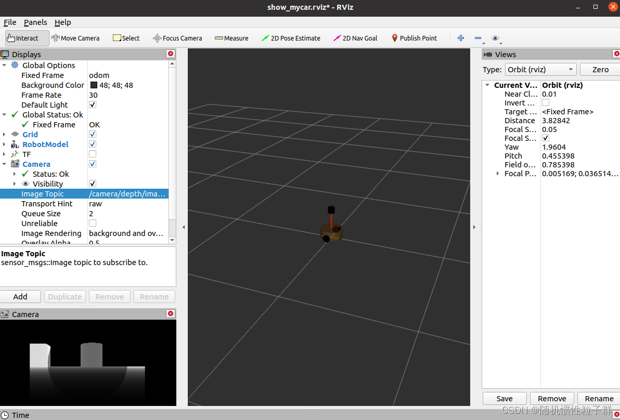Edit the Image Topic value field
The height and width of the screenshot is (420, 620).
tap(128, 193)
